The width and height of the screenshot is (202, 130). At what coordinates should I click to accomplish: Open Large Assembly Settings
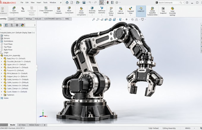172,11
